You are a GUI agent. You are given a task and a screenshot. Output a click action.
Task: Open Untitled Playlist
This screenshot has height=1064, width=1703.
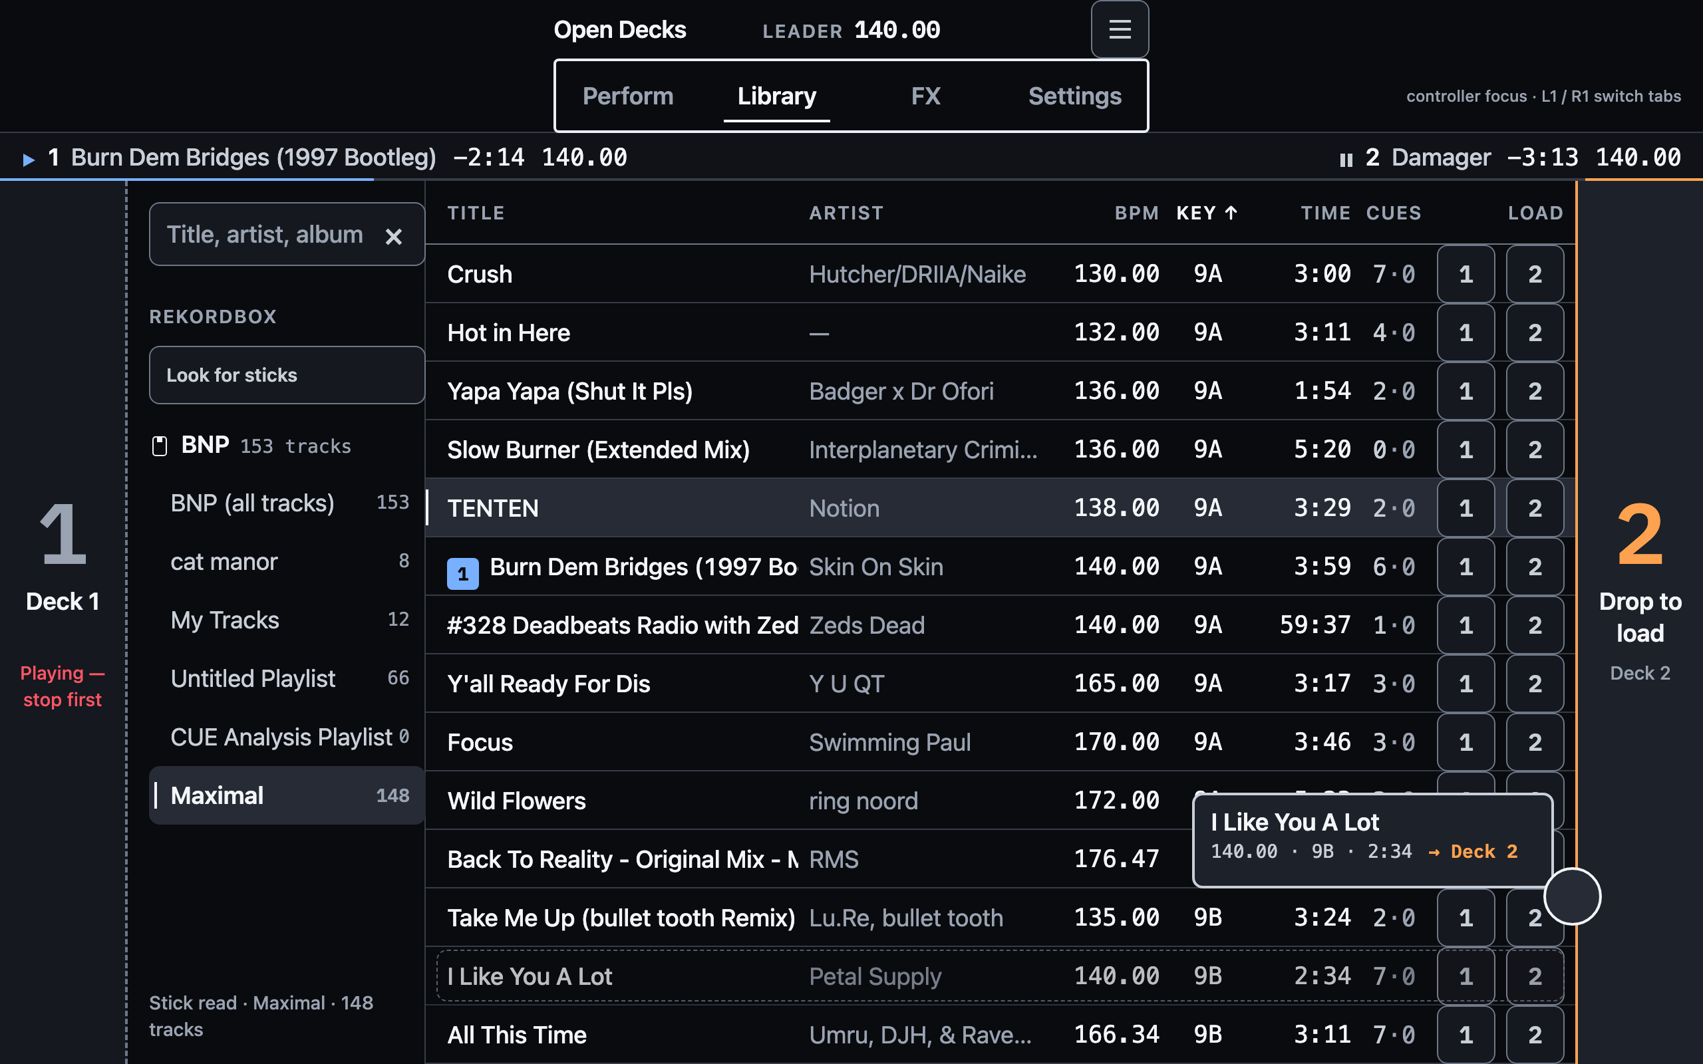[287, 678]
